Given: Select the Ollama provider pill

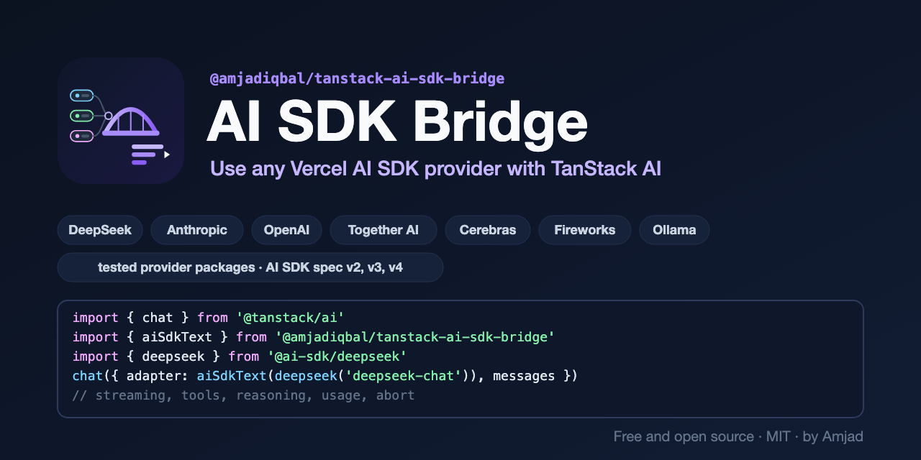Looking at the screenshot, I should [x=674, y=230].
